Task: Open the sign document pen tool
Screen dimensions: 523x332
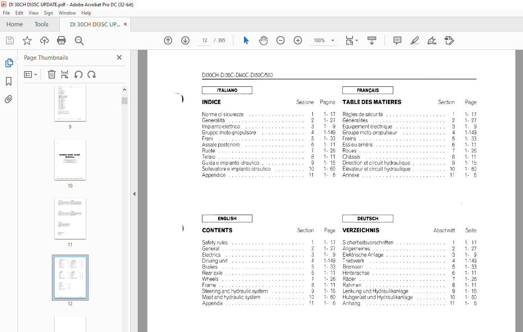Action: [432, 40]
